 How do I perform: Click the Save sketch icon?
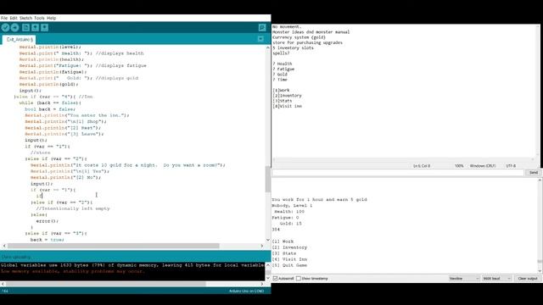pos(44,28)
